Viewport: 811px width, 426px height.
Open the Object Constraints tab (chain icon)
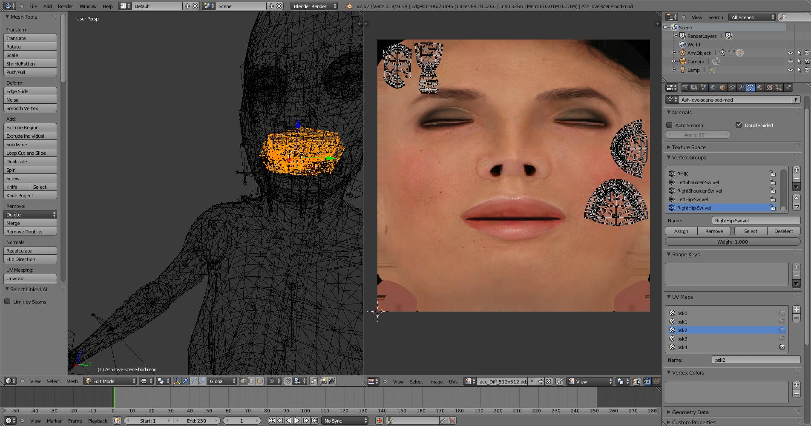732,88
